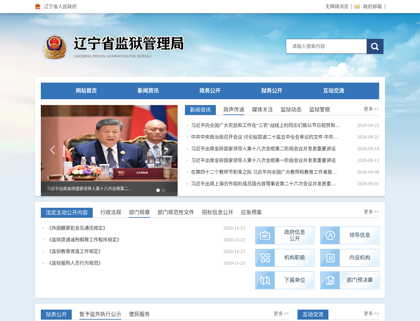Viewport: 420px width, 321px height.
Task: Select the first carousel dot indicator
Action: 158,190
